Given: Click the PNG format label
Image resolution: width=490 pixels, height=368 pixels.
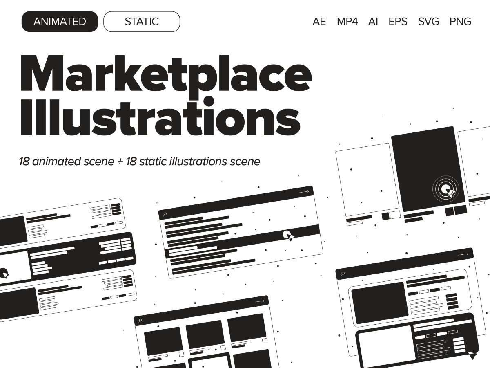Looking at the screenshot, I should [460, 22].
